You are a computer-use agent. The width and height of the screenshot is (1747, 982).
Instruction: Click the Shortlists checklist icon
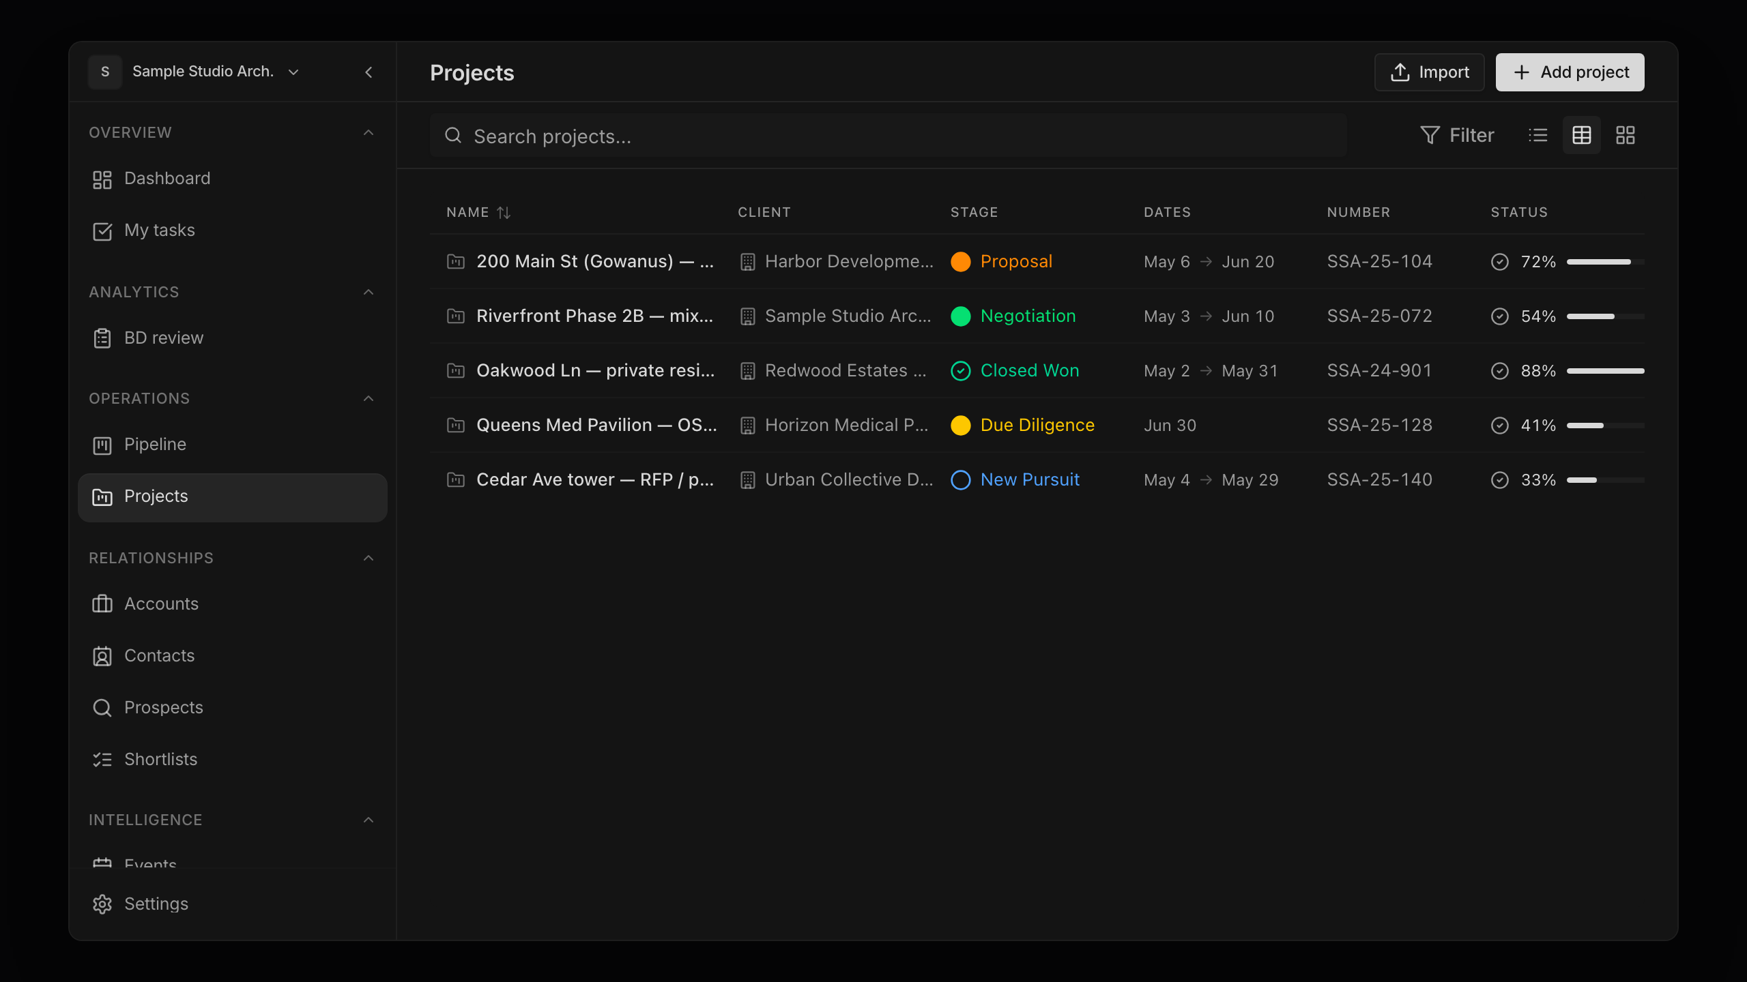pos(102,760)
